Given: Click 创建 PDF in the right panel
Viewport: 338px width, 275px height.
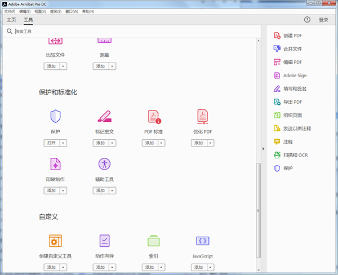Looking at the screenshot, I should tap(288, 36).
